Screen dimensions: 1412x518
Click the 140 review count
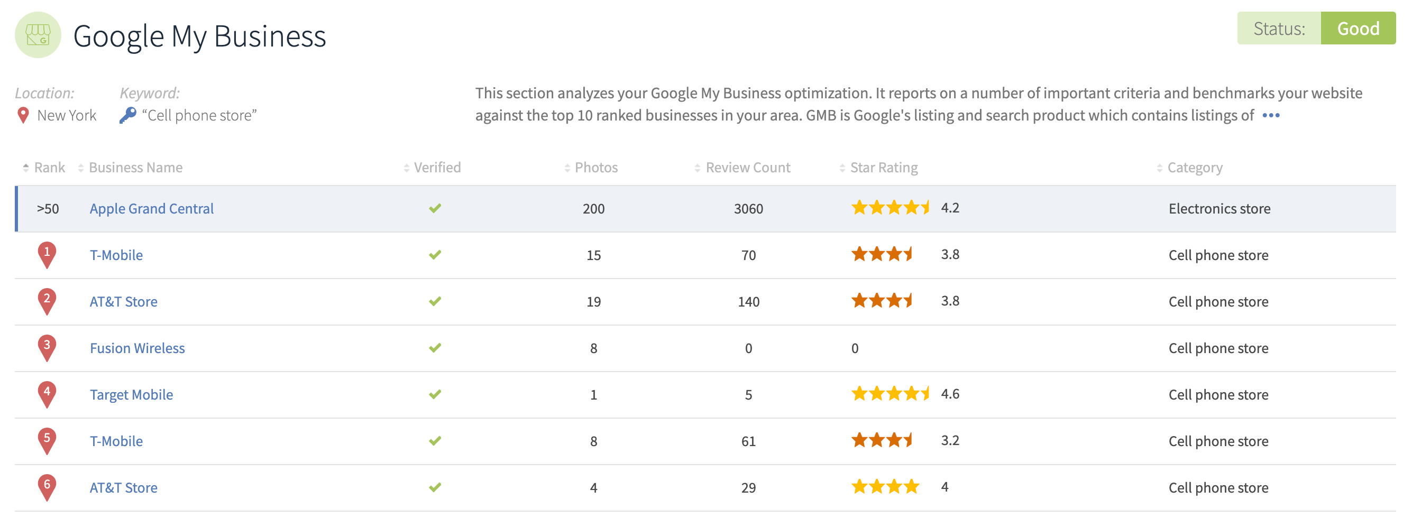coord(748,302)
